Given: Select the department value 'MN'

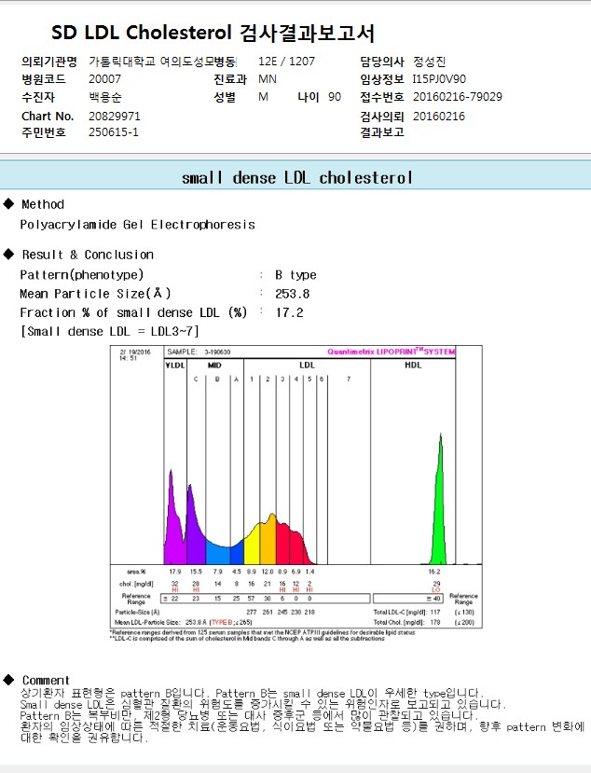Looking at the screenshot, I should 268,79.
